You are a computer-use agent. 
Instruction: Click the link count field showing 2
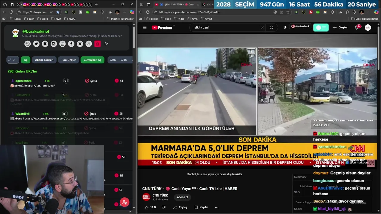tap(13, 60)
